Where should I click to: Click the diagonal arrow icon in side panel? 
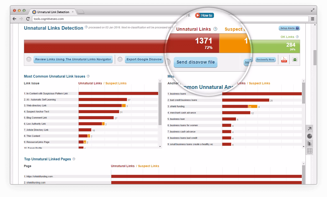point(310,129)
